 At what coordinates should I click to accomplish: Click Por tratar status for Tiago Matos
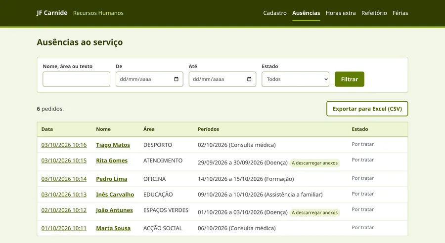coord(363,144)
